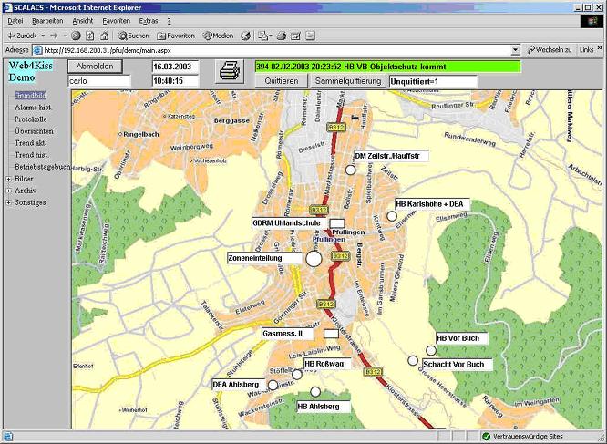Open Protokolle in the sidebar

31,119
